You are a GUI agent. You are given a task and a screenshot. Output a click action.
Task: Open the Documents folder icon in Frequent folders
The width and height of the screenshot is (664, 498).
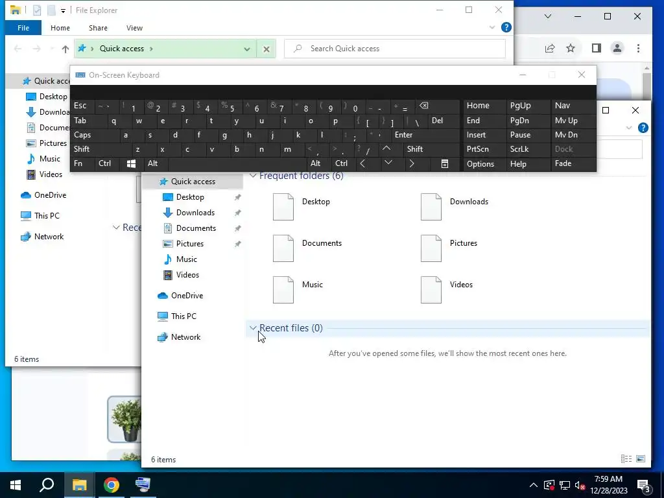283,248
